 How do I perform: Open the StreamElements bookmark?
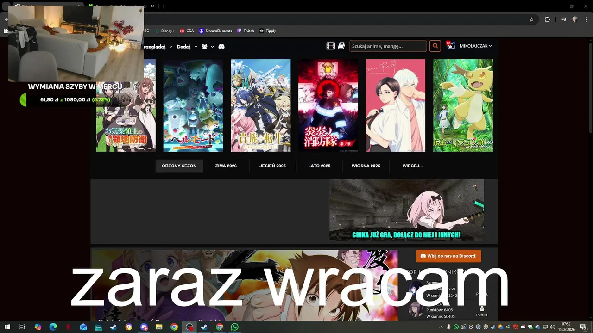(x=215, y=31)
